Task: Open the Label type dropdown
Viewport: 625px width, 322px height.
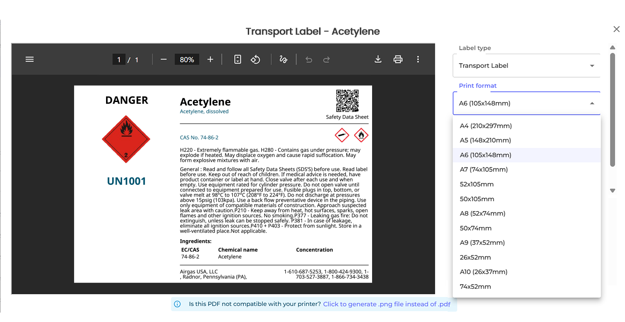Action: pos(526,66)
